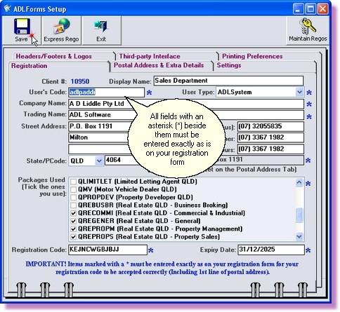
Task: Select the Settings tab
Action: coord(229,65)
